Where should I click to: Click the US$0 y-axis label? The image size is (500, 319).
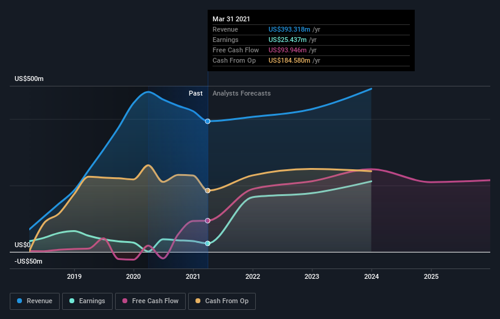point(23,245)
